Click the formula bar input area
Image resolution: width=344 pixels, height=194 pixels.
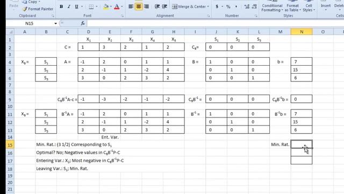click(215, 23)
